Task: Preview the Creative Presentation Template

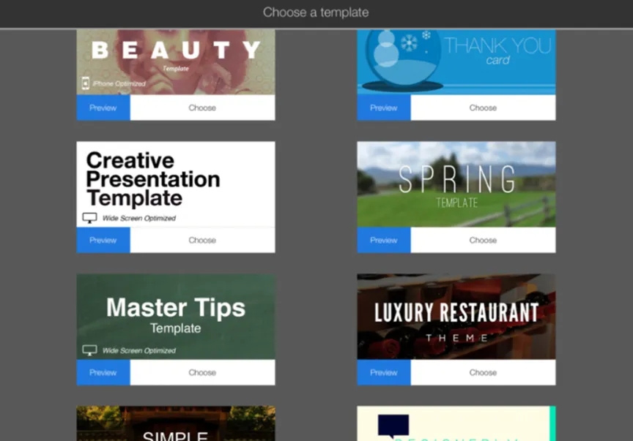Action: point(103,241)
